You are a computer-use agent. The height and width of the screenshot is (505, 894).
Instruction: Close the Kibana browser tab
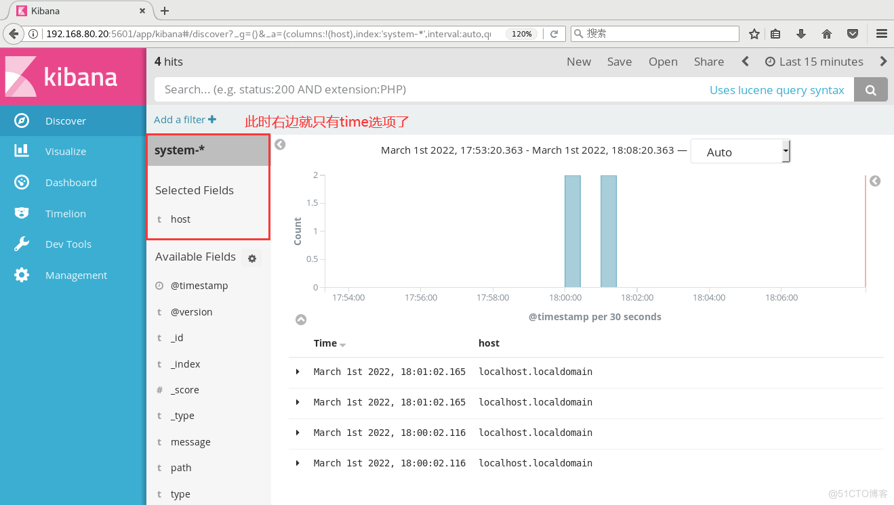click(x=142, y=11)
